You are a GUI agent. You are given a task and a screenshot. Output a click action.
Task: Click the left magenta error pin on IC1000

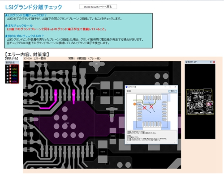[56, 95]
